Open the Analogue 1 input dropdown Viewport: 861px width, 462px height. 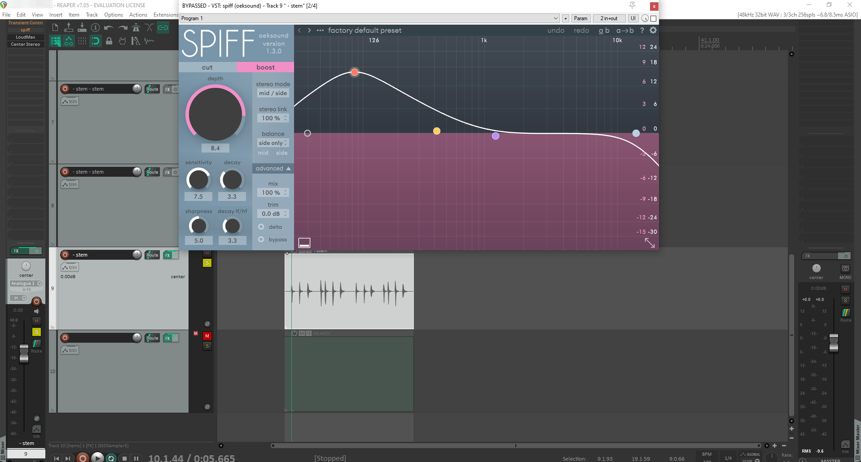coord(26,283)
